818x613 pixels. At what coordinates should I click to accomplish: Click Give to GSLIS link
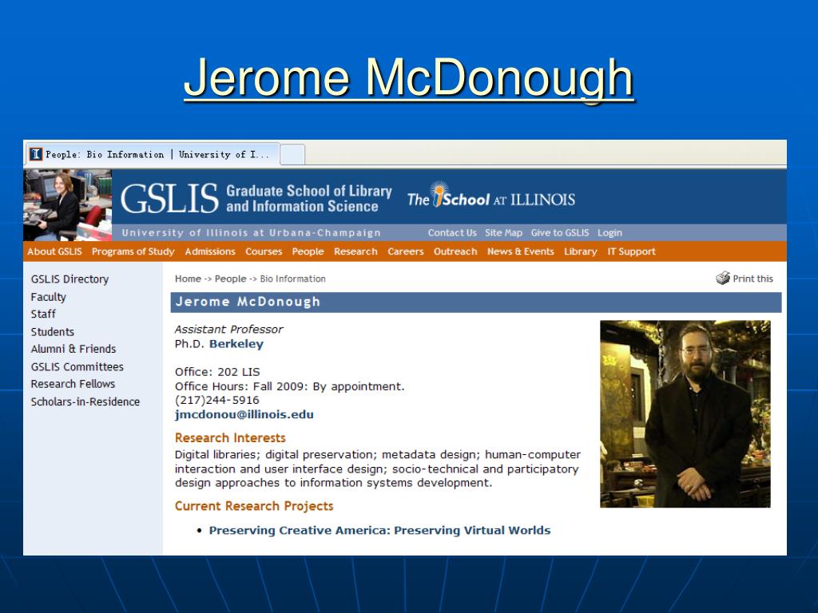560,233
